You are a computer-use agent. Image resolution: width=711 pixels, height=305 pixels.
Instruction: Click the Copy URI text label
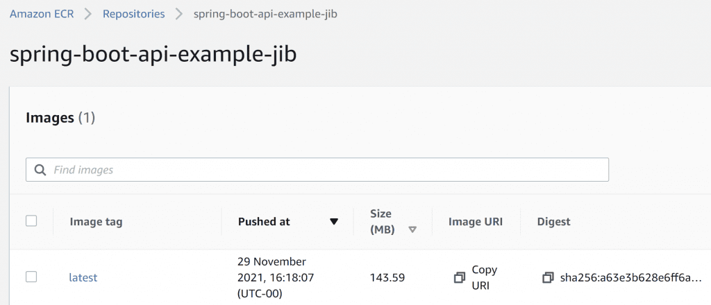coord(484,277)
